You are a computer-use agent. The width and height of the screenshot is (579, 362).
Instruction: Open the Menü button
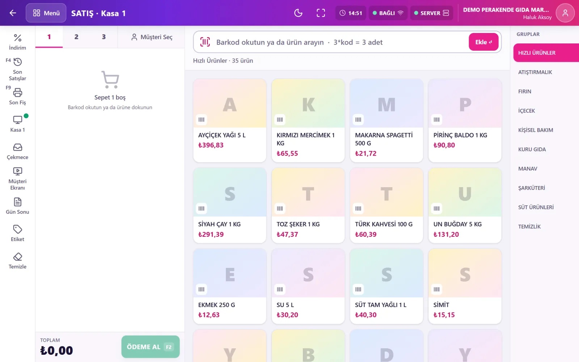[x=46, y=13]
